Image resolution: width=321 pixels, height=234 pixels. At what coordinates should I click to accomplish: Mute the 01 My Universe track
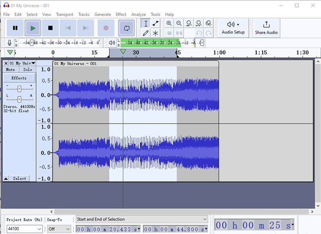11,70
